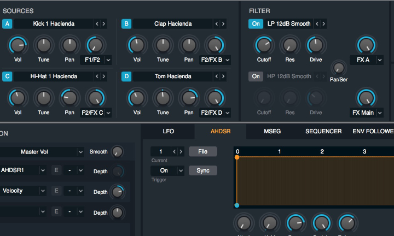
Task: Click source C Pan knob
Action: 69,98
